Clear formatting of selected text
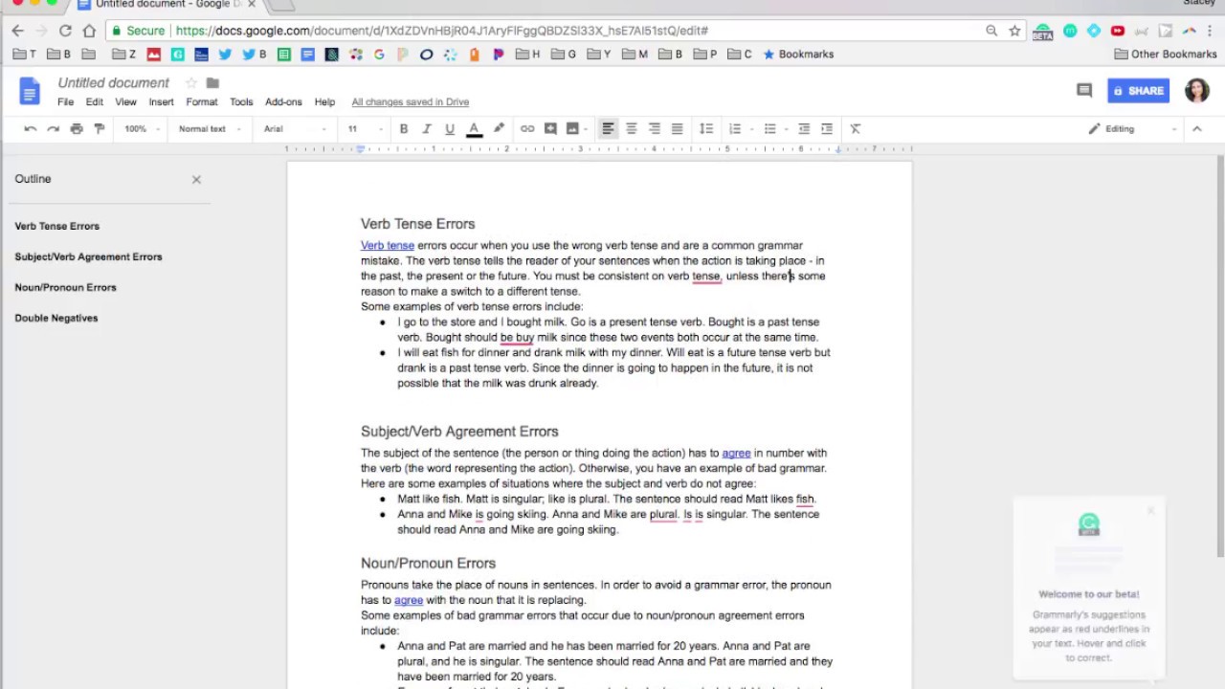 [856, 129]
